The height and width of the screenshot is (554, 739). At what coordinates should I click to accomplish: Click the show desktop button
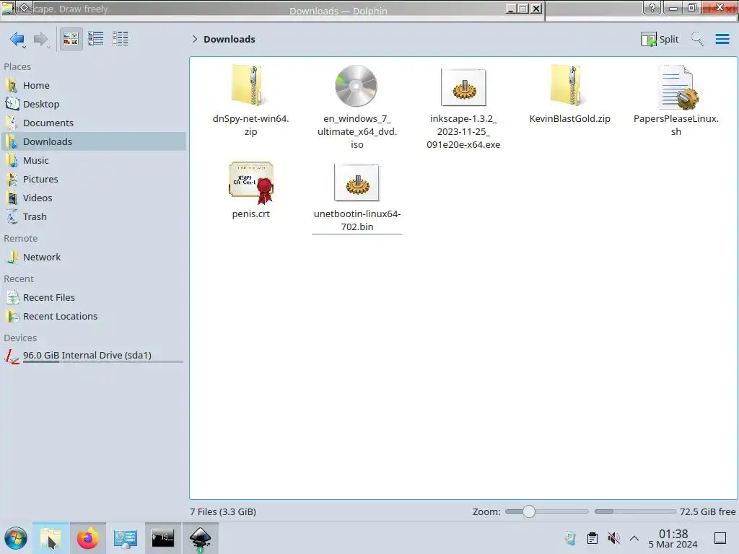coord(720,538)
